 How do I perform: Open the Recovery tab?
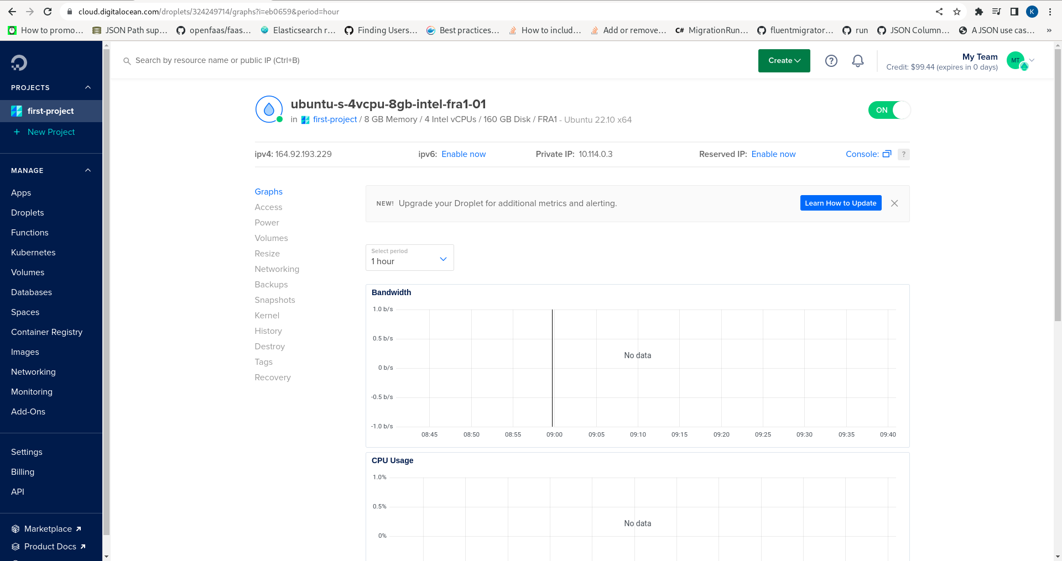tap(273, 378)
